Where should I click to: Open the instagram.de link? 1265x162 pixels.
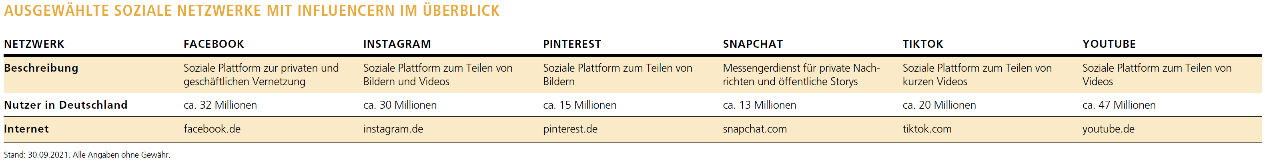coord(393,129)
